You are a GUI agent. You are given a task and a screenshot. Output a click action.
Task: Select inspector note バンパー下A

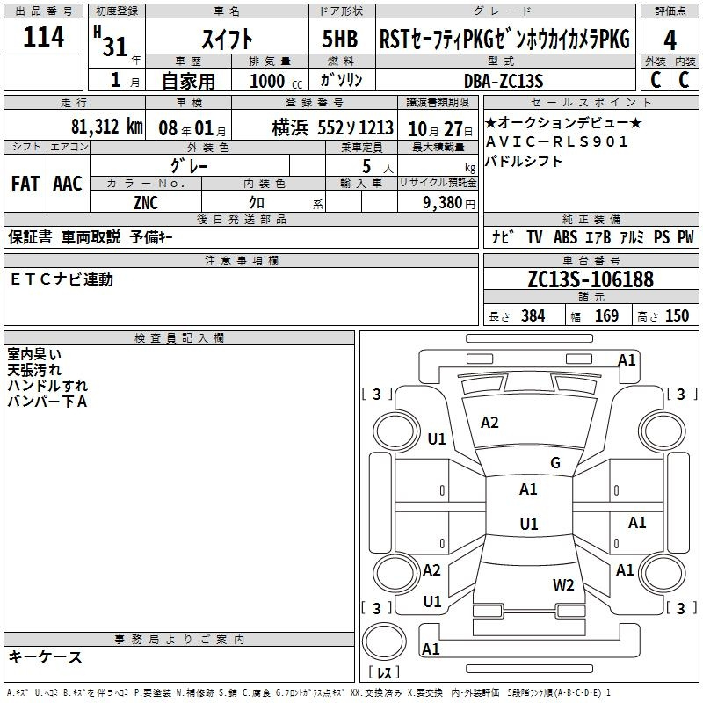point(47,402)
